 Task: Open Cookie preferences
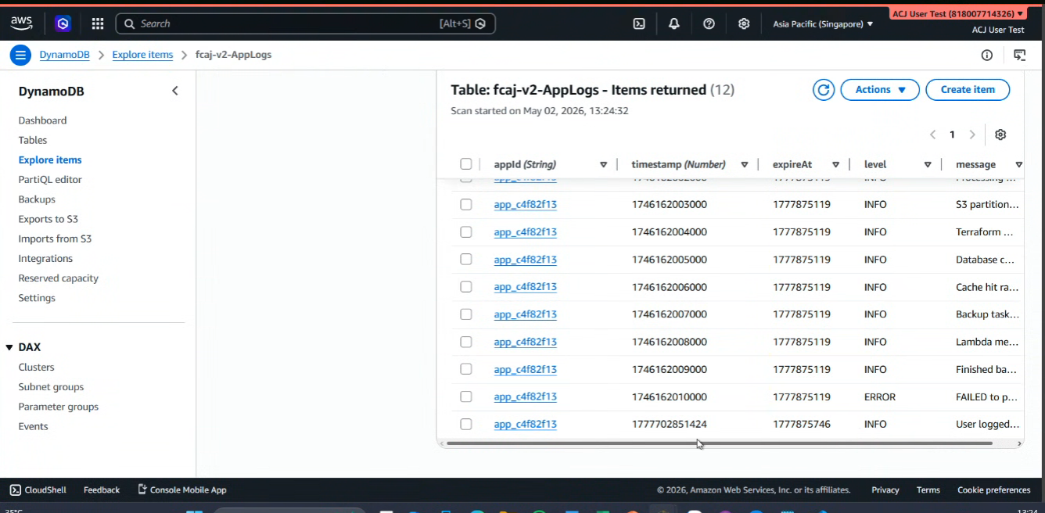pos(993,490)
